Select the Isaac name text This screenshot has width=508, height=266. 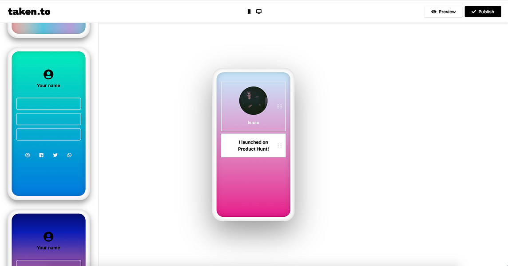coord(254,123)
